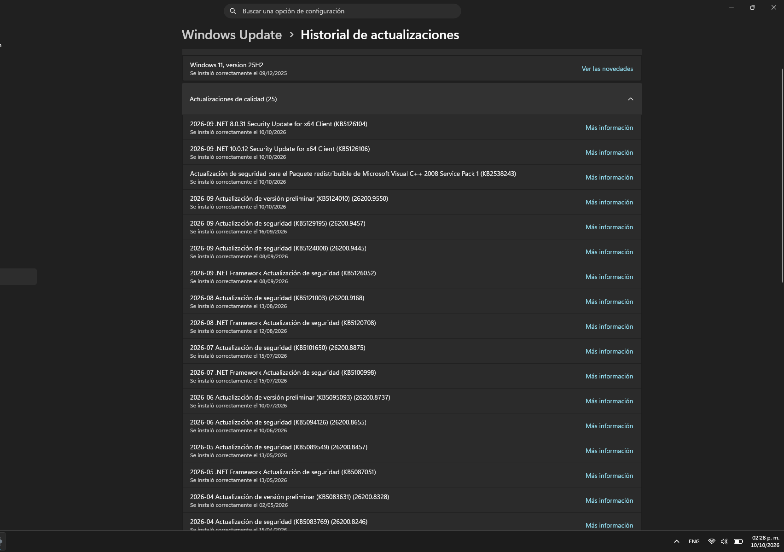Image resolution: width=784 pixels, height=552 pixels.
Task: Más información for KB5126104 update
Action: click(609, 128)
